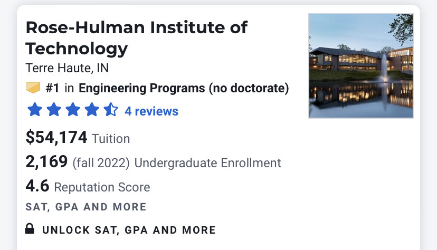Click the Terre Haute, IN location text
This screenshot has width=437, height=250.
tap(67, 69)
